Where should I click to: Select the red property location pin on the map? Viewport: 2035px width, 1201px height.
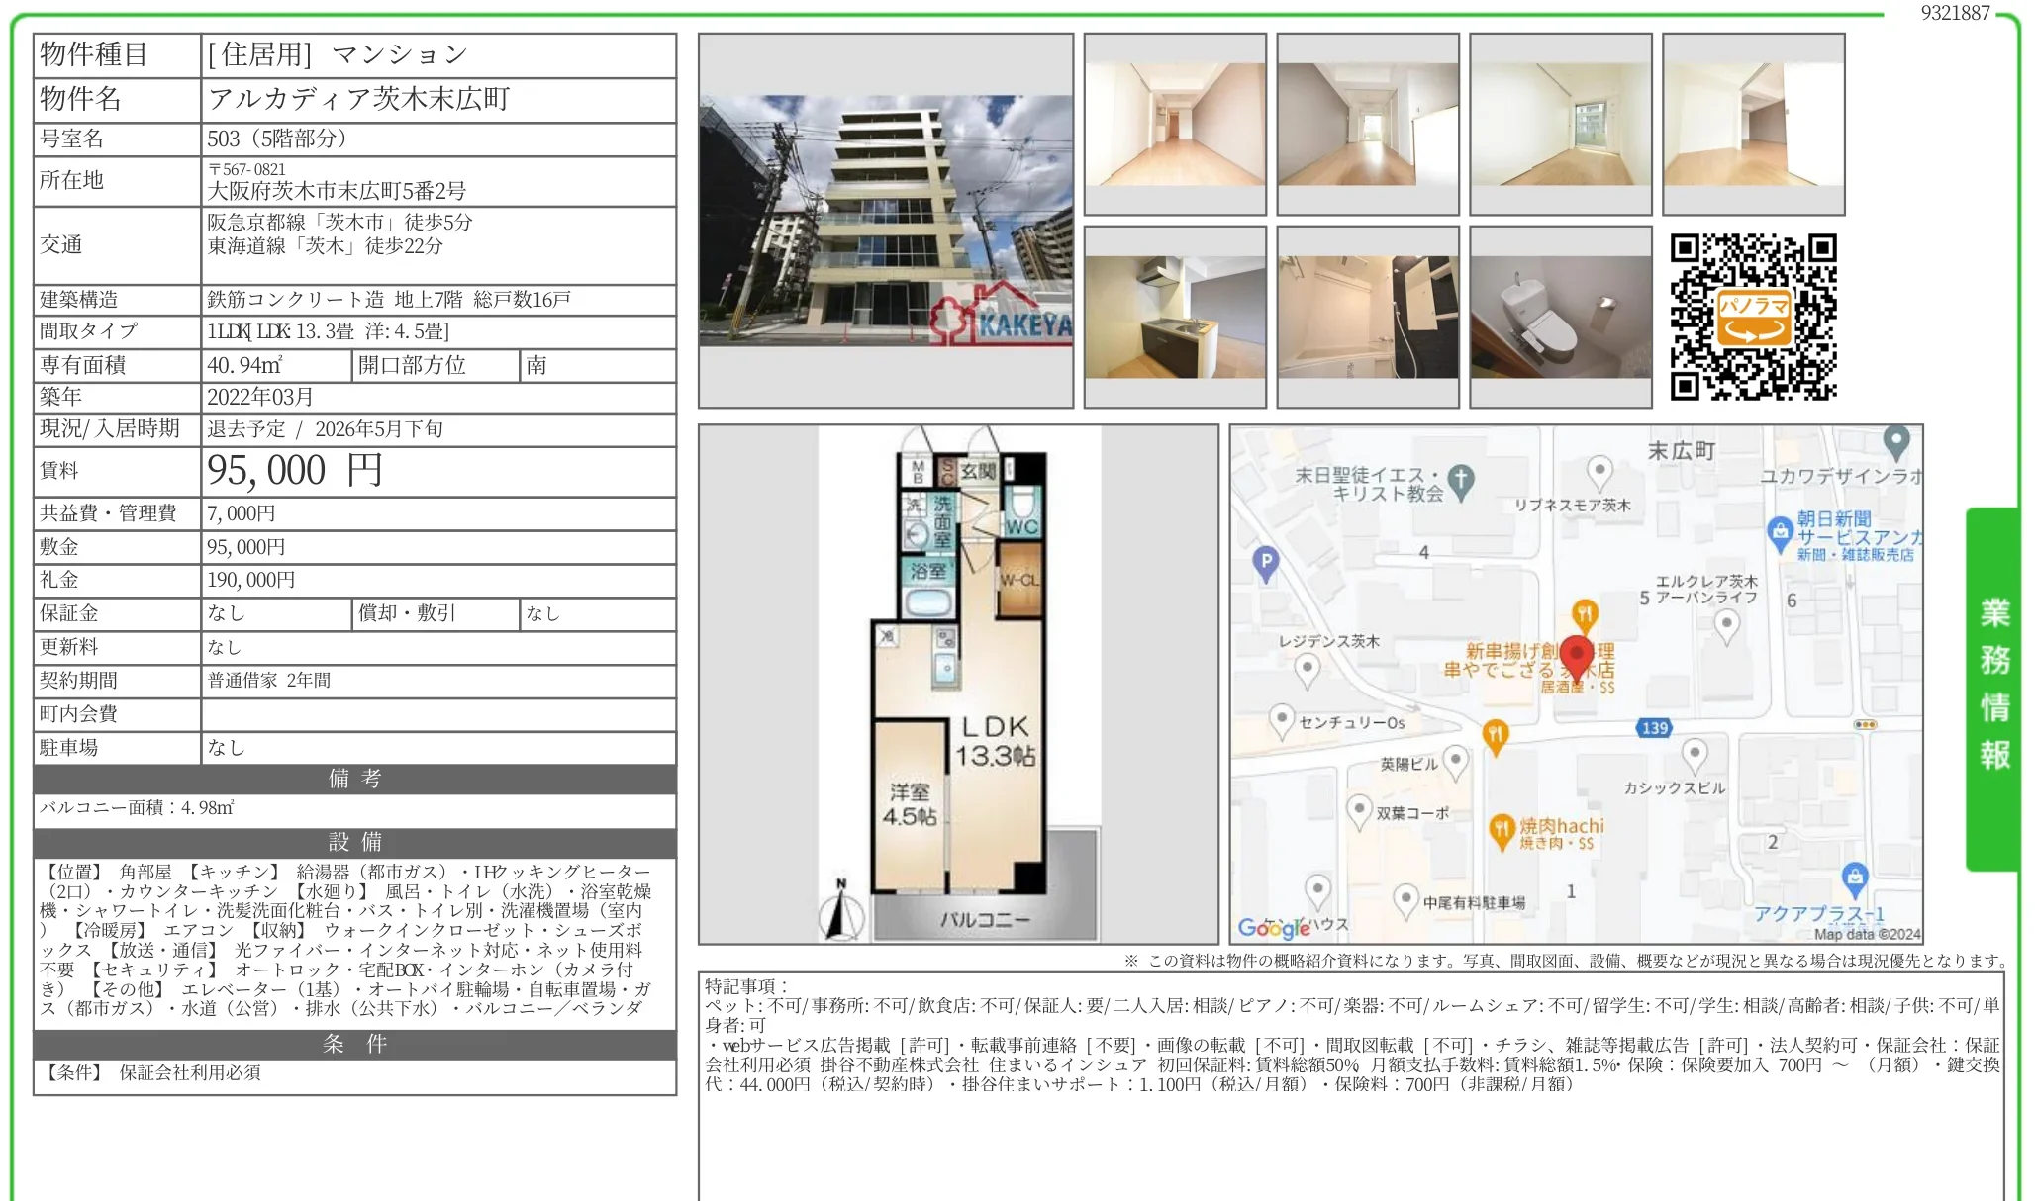point(1577,654)
